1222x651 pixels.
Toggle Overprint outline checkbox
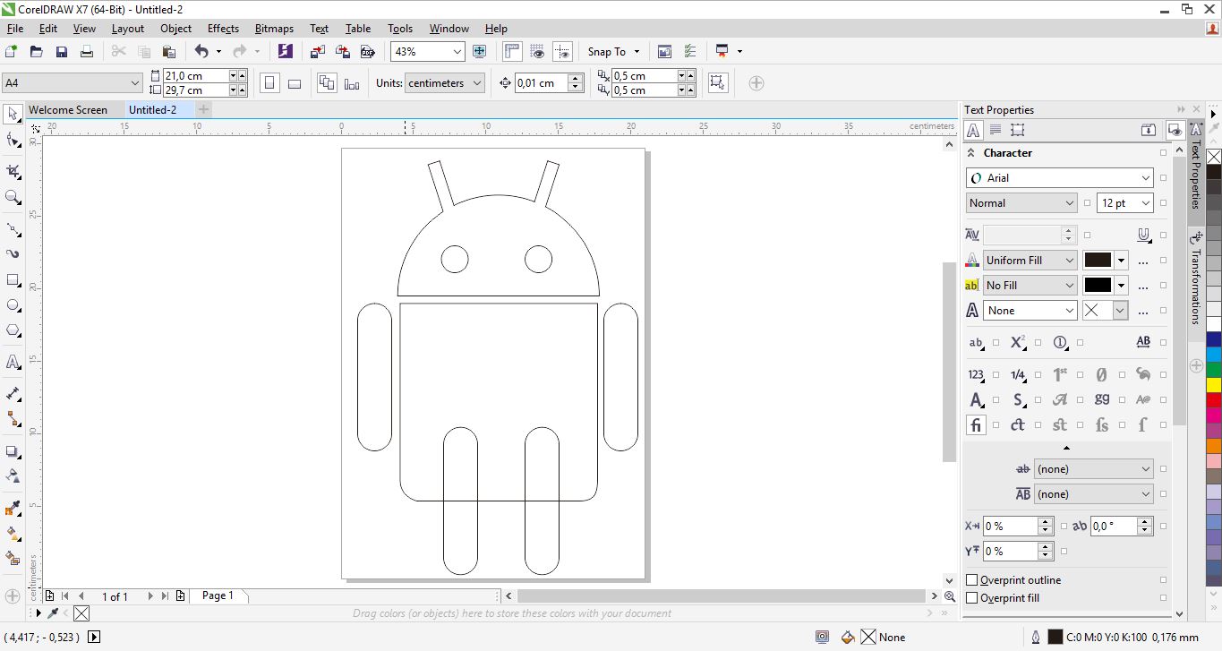(972, 580)
